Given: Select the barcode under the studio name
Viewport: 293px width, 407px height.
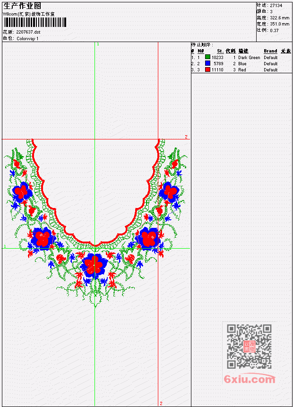Looking at the screenshot, I should (35, 22).
